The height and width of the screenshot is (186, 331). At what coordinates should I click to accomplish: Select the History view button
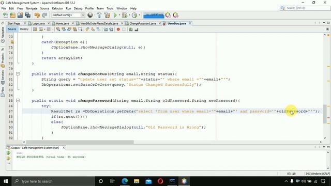[x=24, y=29]
